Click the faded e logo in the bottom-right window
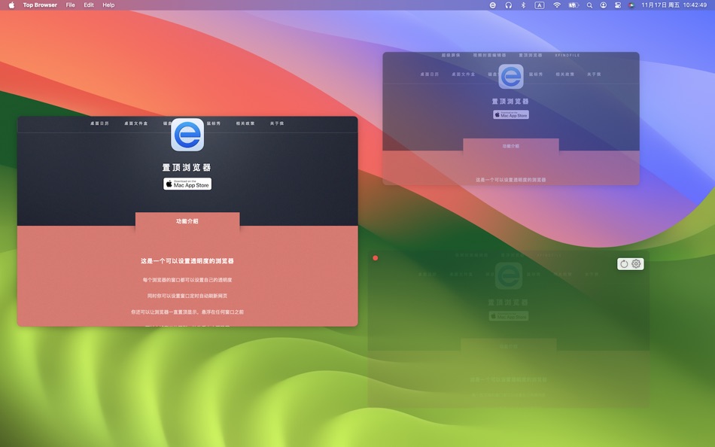This screenshot has width=715, height=447. (509, 276)
